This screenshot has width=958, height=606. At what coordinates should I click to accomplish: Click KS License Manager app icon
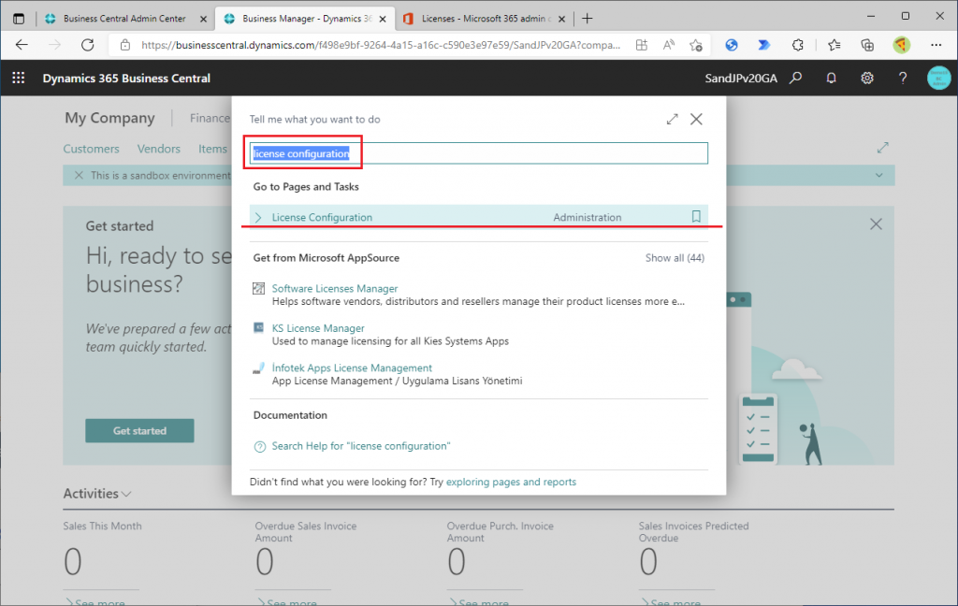tap(258, 328)
